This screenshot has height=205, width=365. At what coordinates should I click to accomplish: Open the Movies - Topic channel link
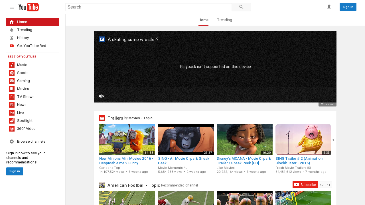(141, 118)
